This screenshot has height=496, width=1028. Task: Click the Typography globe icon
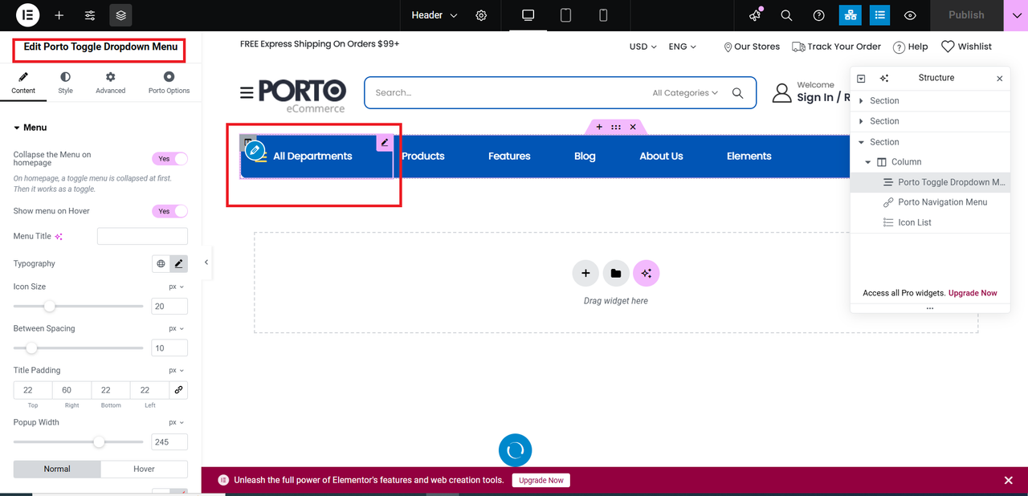coord(161,263)
